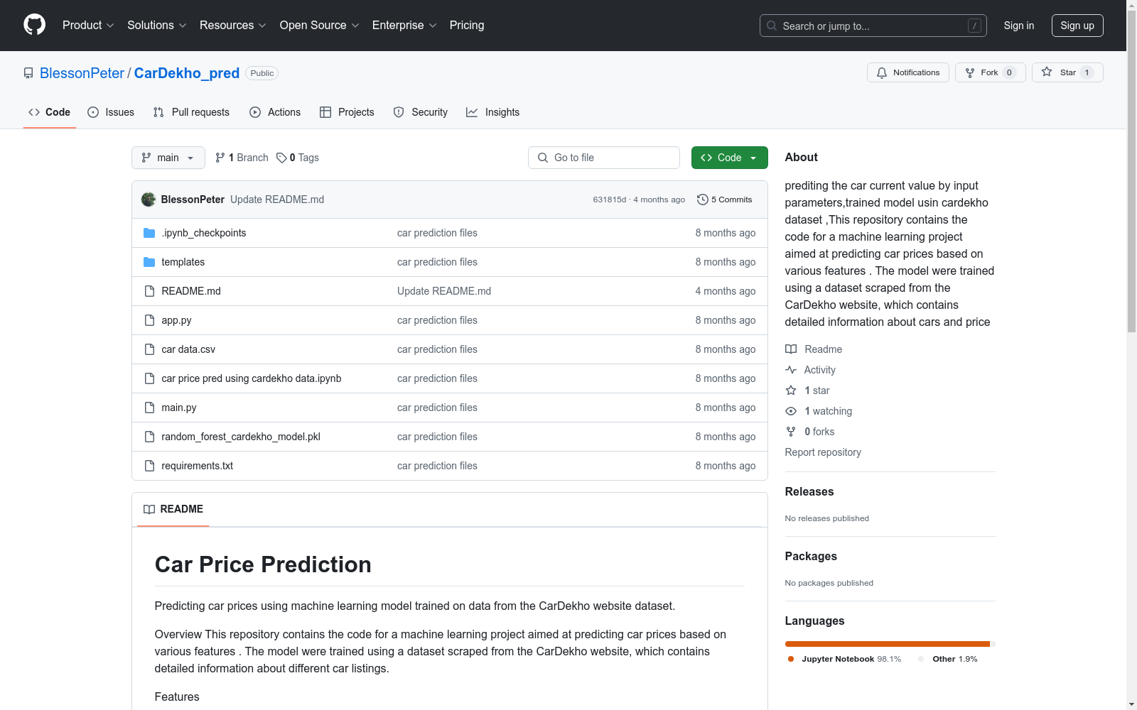Expand the Resources menu
Screen dimensions: 1137x710
pyautogui.click(x=233, y=25)
